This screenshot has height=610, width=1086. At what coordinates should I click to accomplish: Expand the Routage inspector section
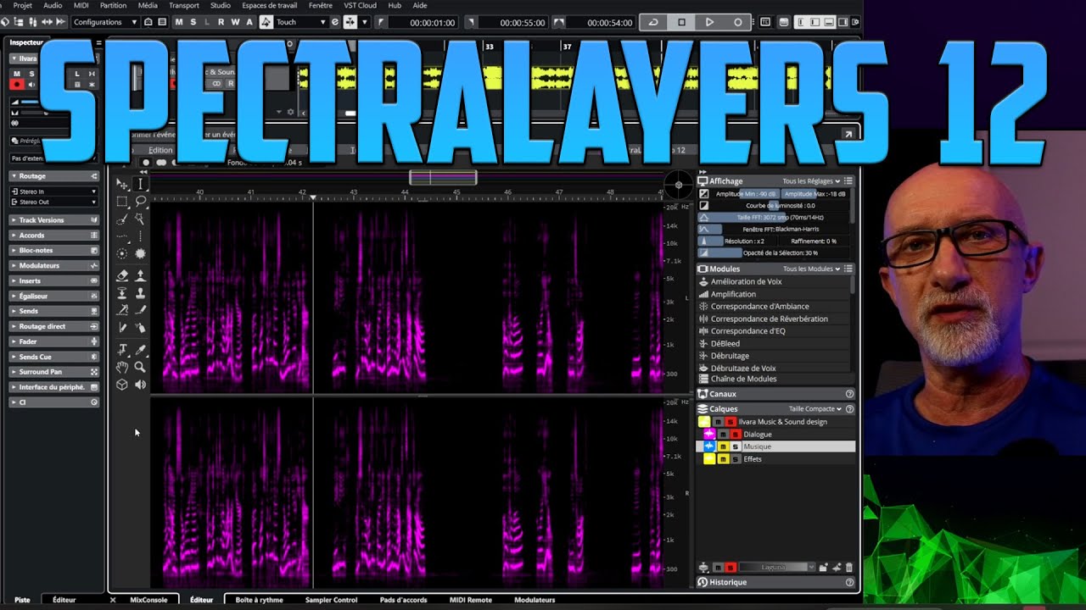click(54, 176)
